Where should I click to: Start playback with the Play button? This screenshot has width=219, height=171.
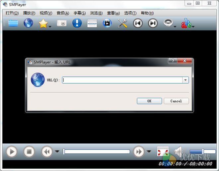pyautogui.click(x=12, y=151)
